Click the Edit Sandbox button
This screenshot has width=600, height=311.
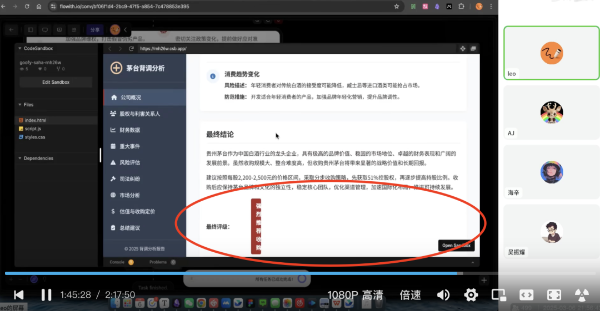point(56,82)
